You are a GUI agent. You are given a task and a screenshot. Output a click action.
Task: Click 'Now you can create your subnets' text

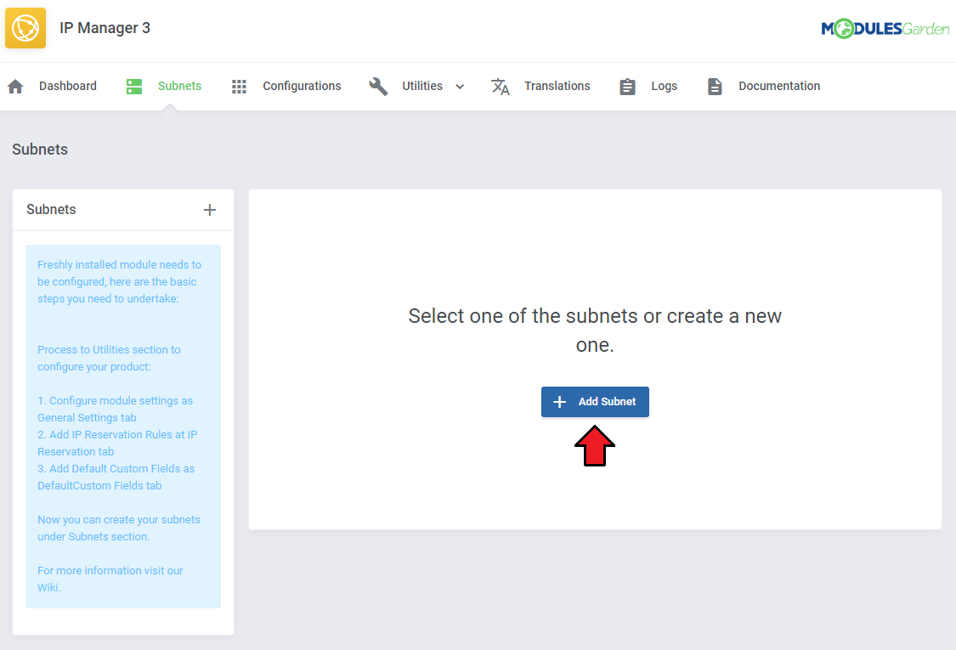click(x=119, y=519)
